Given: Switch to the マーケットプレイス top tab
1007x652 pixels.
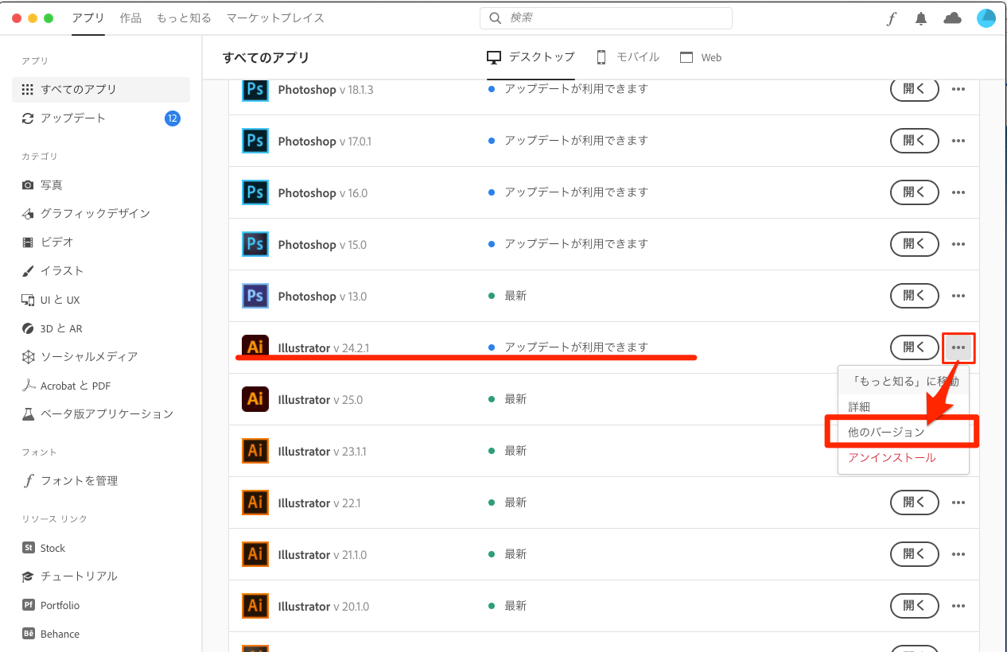Looking at the screenshot, I should point(275,17).
